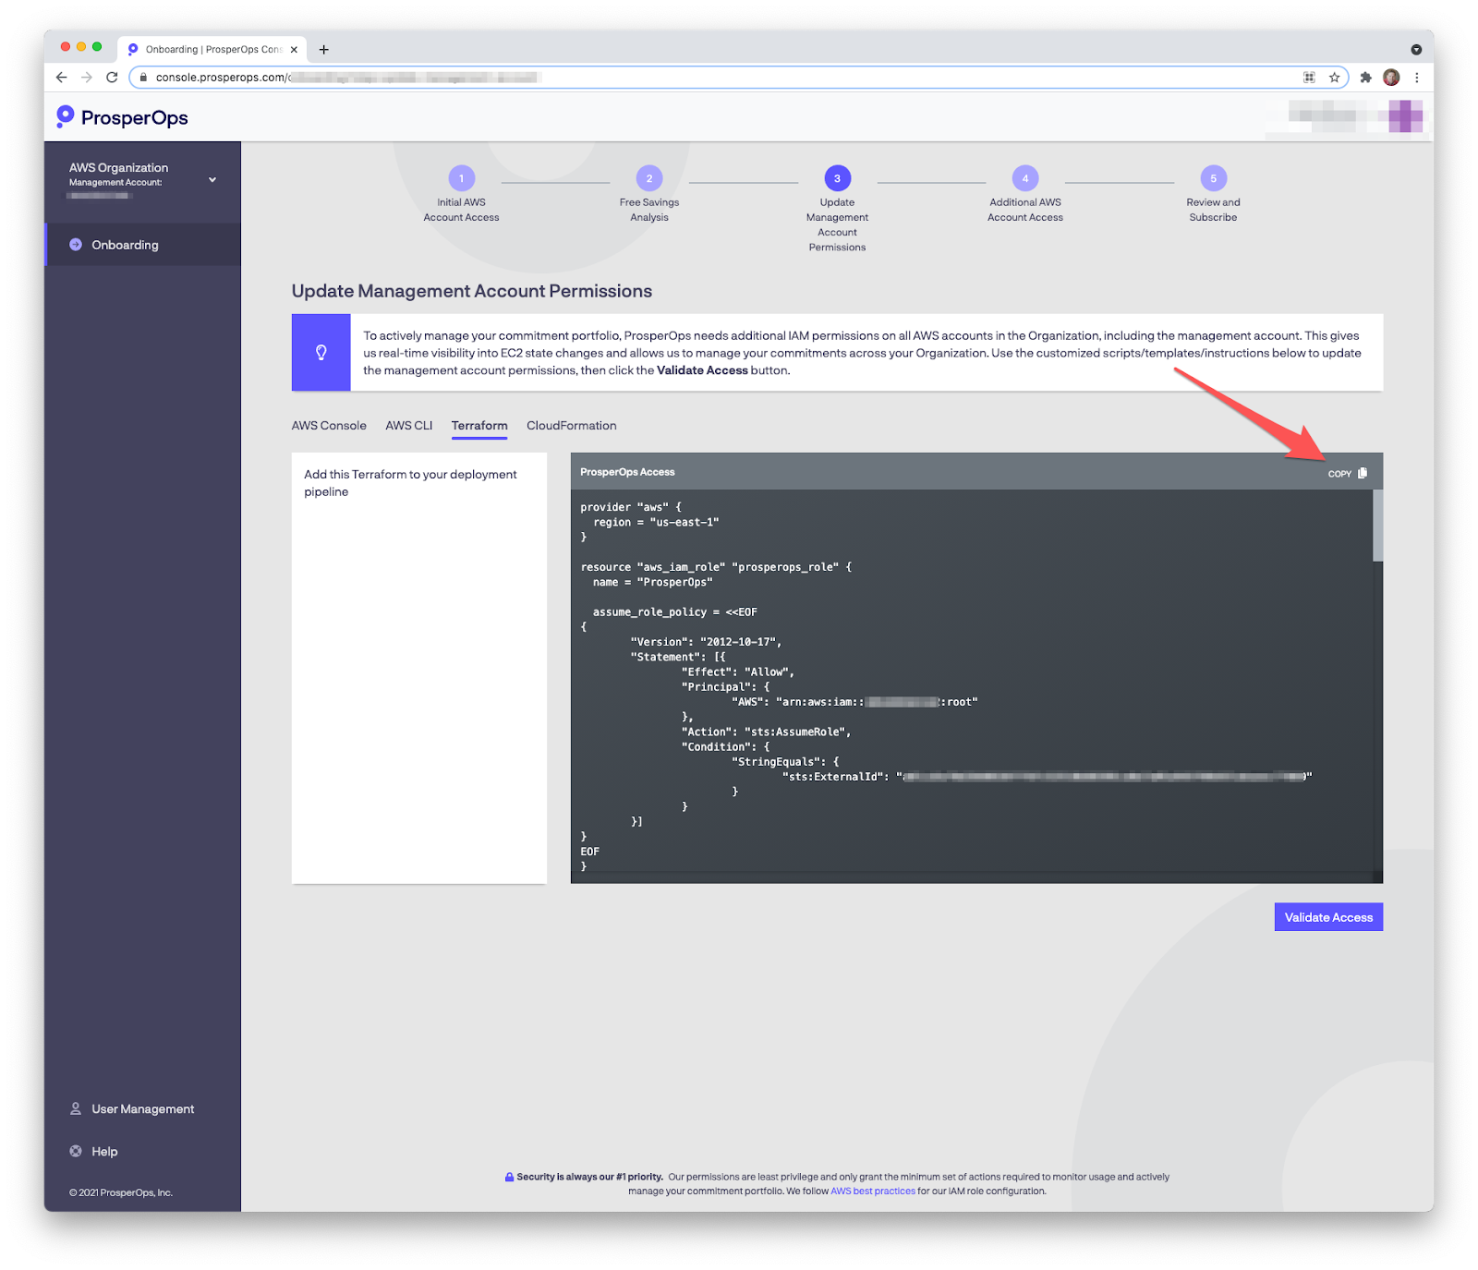This screenshot has width=1478, height=1270.
Task: Click the 'region = "us-east-1"' code line
Action: (656, 522)
